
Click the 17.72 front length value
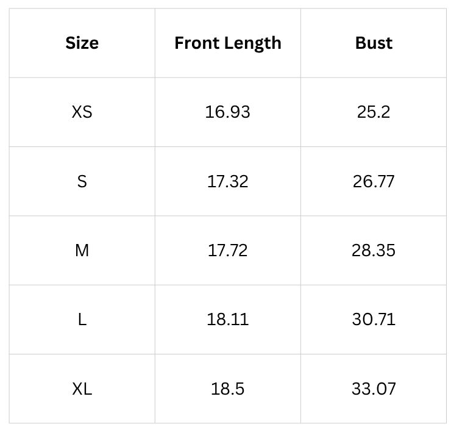click(227, 251)
